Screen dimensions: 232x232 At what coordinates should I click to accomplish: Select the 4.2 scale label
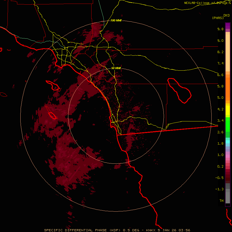tap(220, 109)
